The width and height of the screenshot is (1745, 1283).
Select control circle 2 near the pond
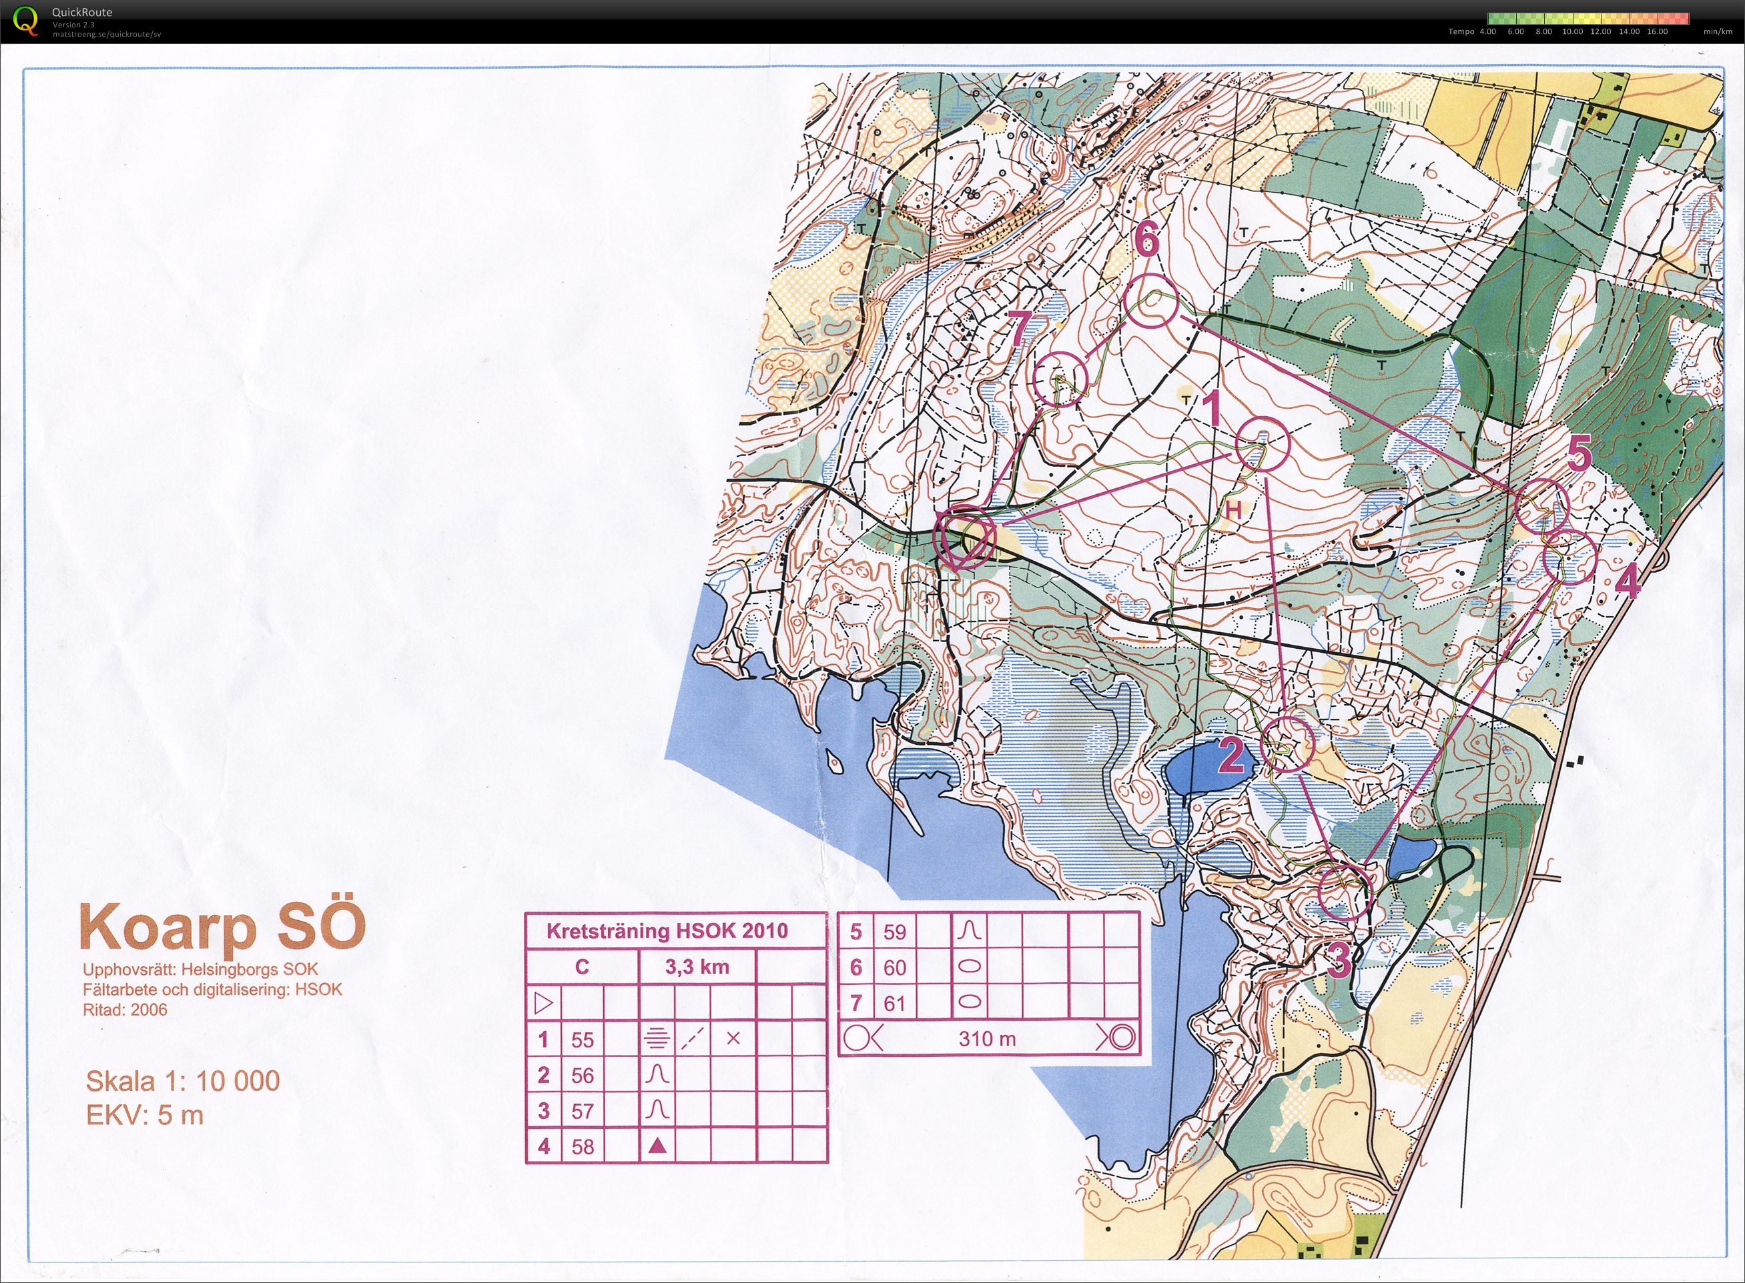coord(1287,744)
